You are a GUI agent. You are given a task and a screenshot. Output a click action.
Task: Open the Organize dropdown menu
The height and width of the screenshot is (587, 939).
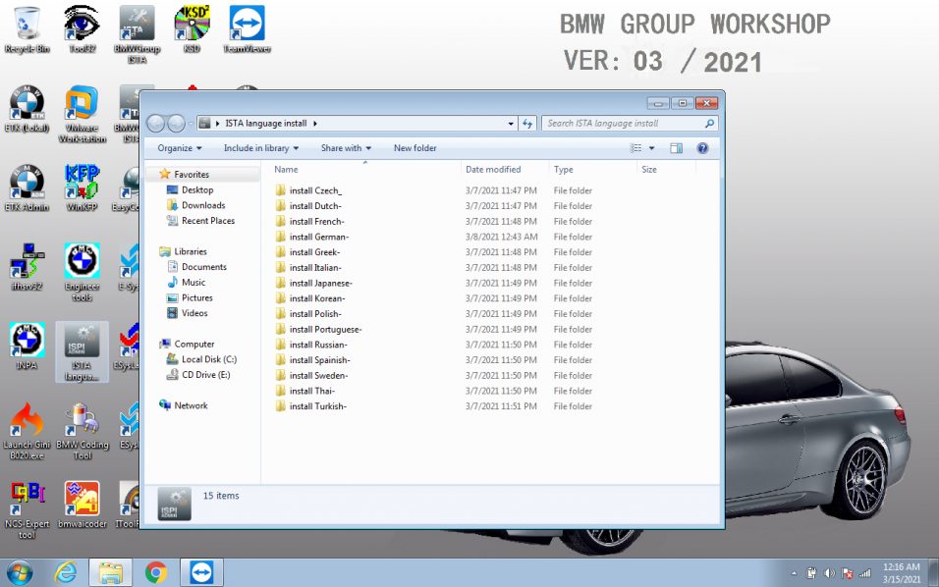click(180, 148)
